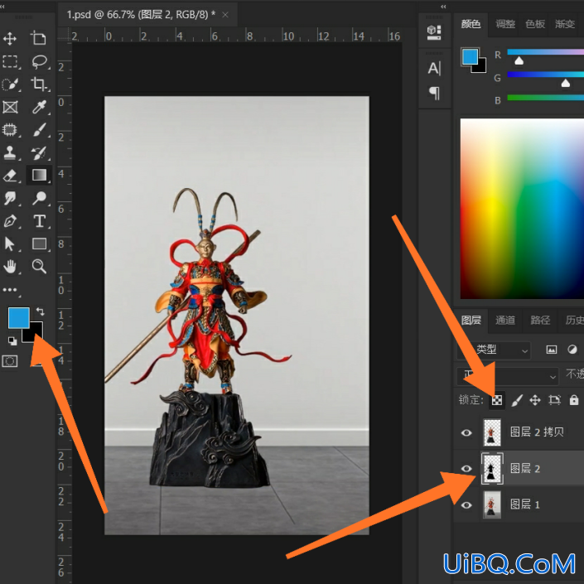Open the Paragraph panel icon

(x=434, y=93)
